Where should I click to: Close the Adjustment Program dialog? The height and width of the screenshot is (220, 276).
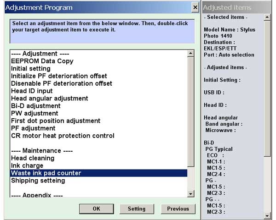click(195, 7)
